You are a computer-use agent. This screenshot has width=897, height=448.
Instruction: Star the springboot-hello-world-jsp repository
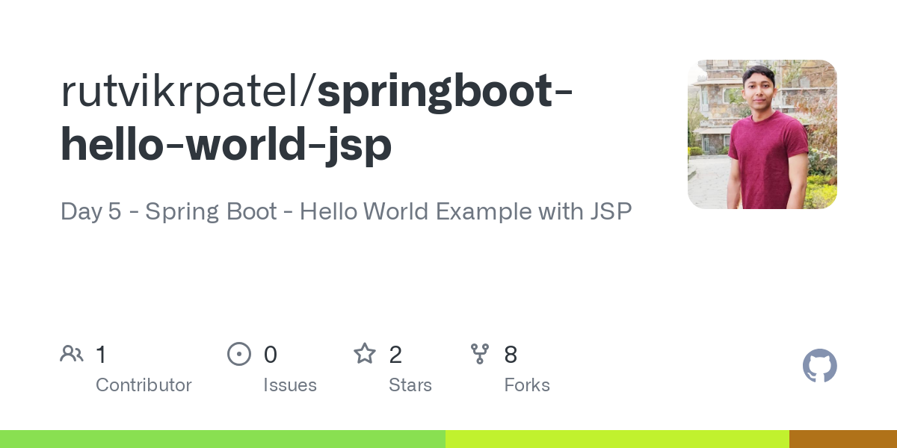365,353
